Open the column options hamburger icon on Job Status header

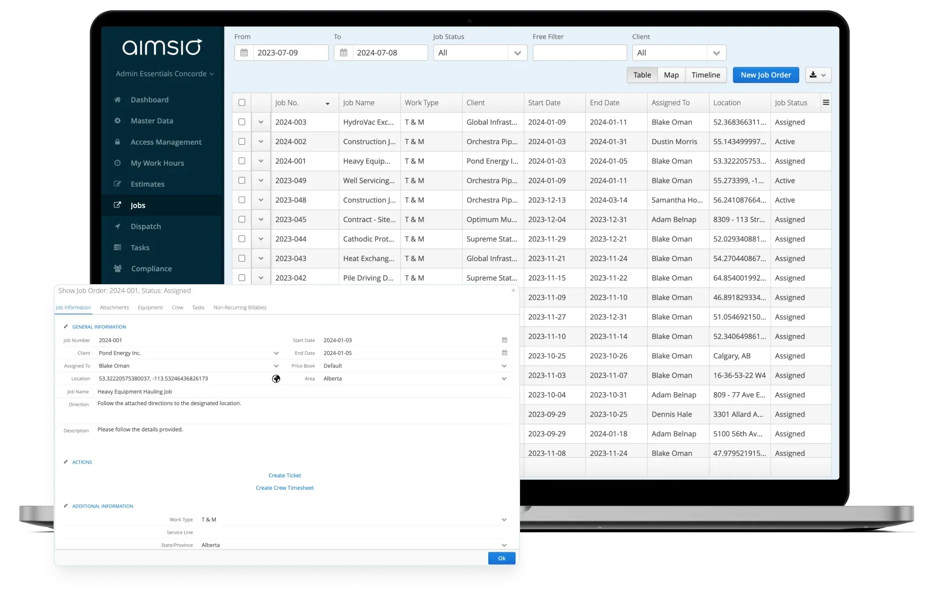tap(826, 102)
